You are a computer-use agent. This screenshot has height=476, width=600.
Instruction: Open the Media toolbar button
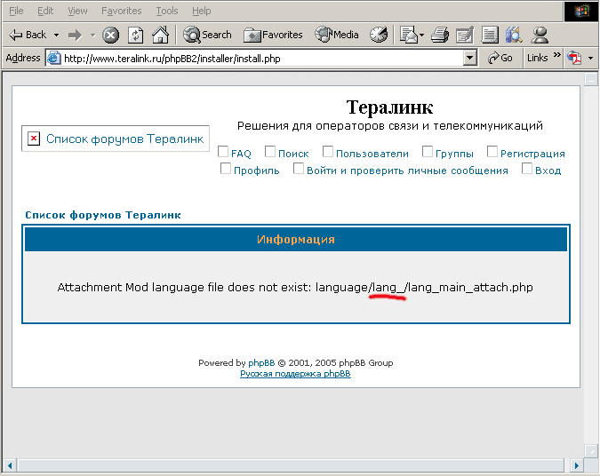click(337, 35)
